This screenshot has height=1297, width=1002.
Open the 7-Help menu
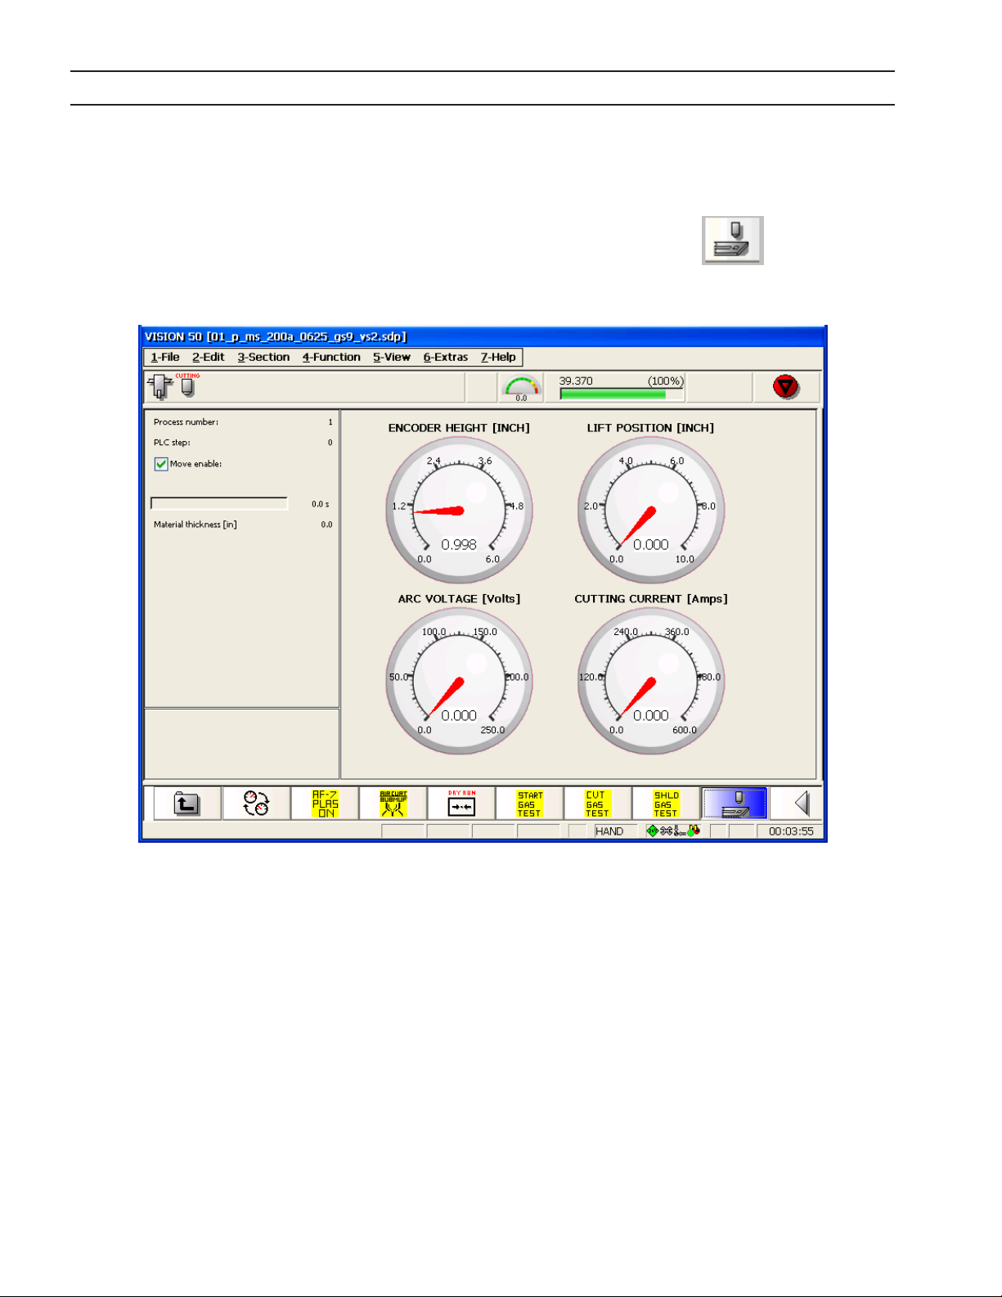point(498,358)
